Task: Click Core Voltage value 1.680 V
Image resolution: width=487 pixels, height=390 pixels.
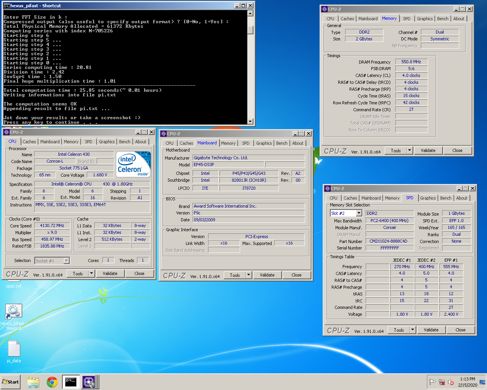Action: tap(100, 175)
